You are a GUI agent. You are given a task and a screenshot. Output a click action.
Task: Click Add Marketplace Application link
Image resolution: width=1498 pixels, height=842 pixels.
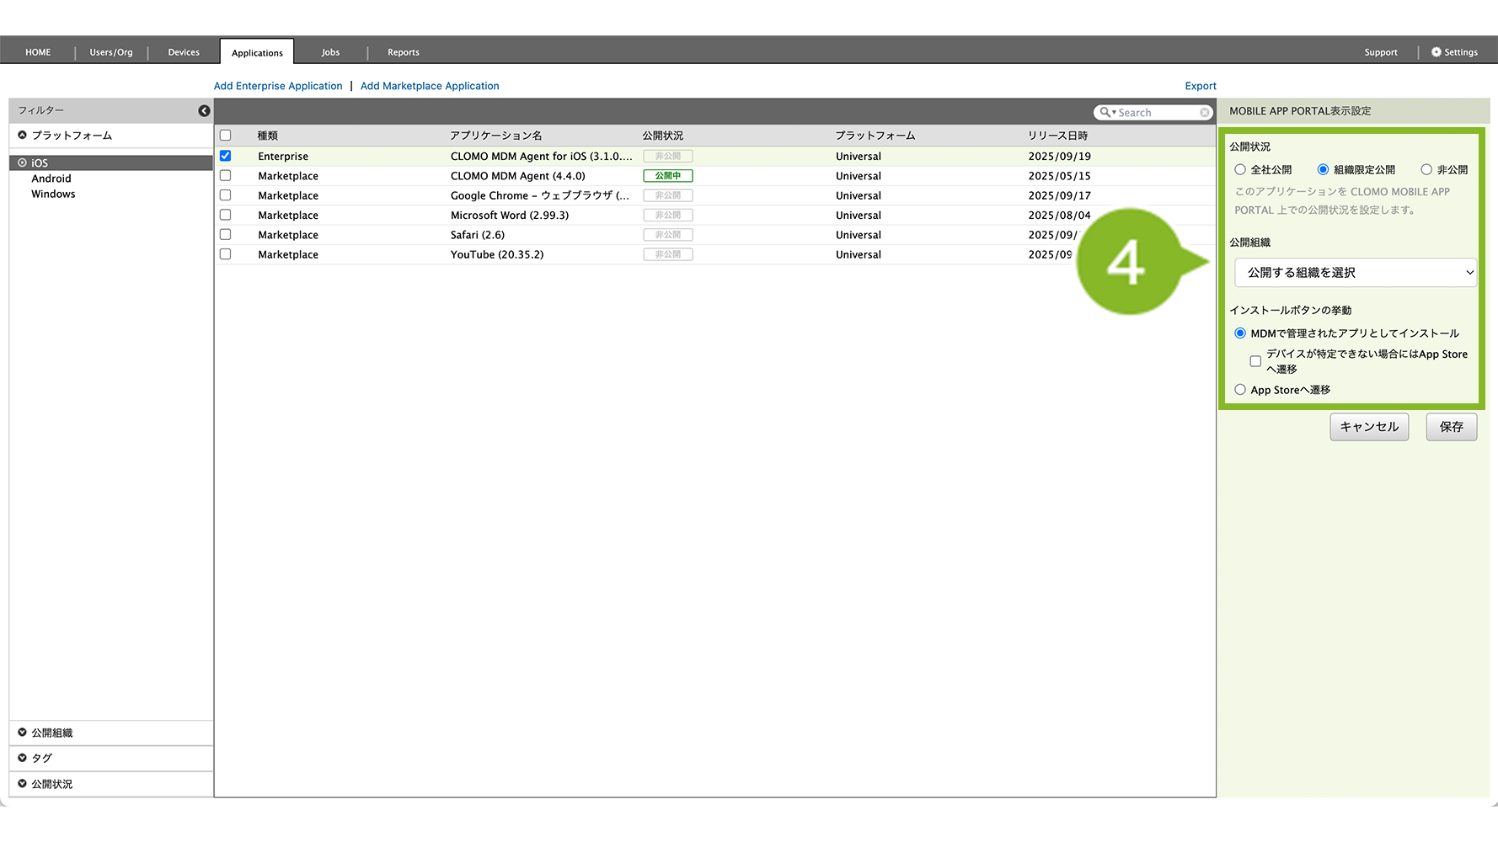(x=430, y=86)
